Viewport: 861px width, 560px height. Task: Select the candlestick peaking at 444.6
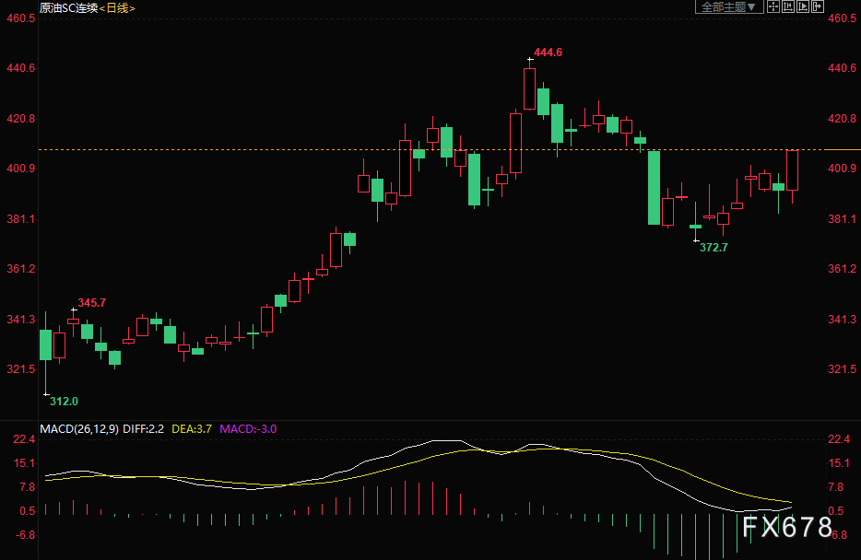(x=529, y=87)
